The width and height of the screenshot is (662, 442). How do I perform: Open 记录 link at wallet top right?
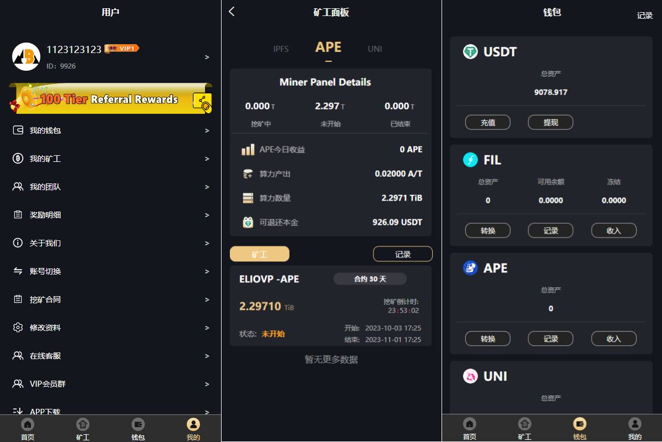(x=645, y=15)
